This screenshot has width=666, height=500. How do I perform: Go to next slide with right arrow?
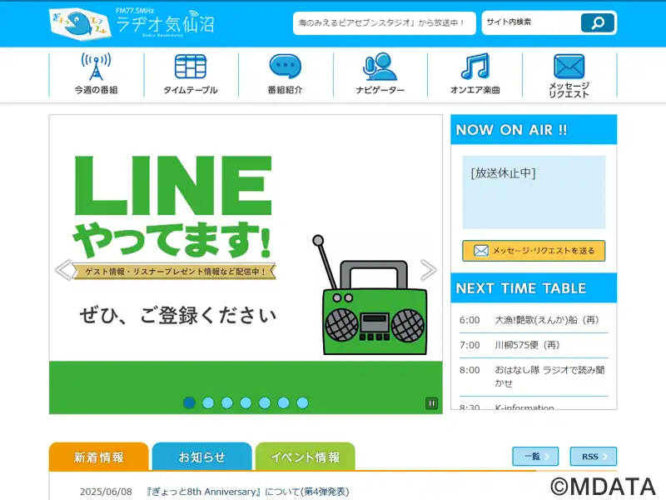[x=428, y=270]
